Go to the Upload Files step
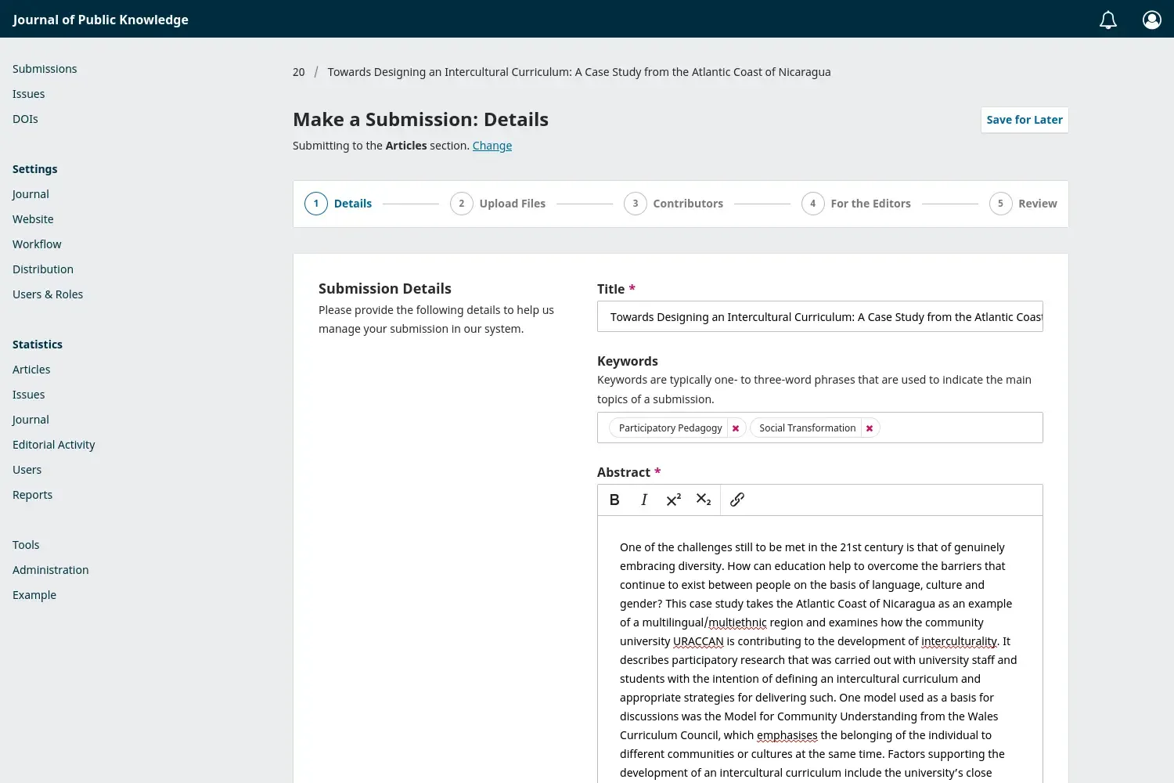This screenshot has height=783, width=1174. pyautogui.click(x=512, y=204)
